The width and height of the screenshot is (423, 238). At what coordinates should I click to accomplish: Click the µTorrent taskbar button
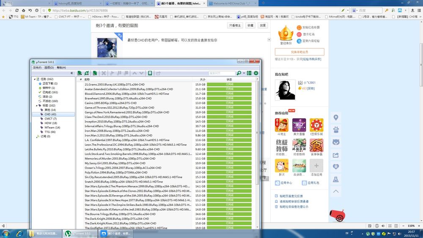click(80, 233)
